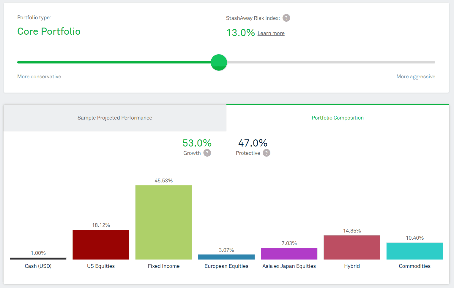This screenshot has height=288, width=454.
Task: Click the 13.0% risk index value
Action: [x=240, y=33]
